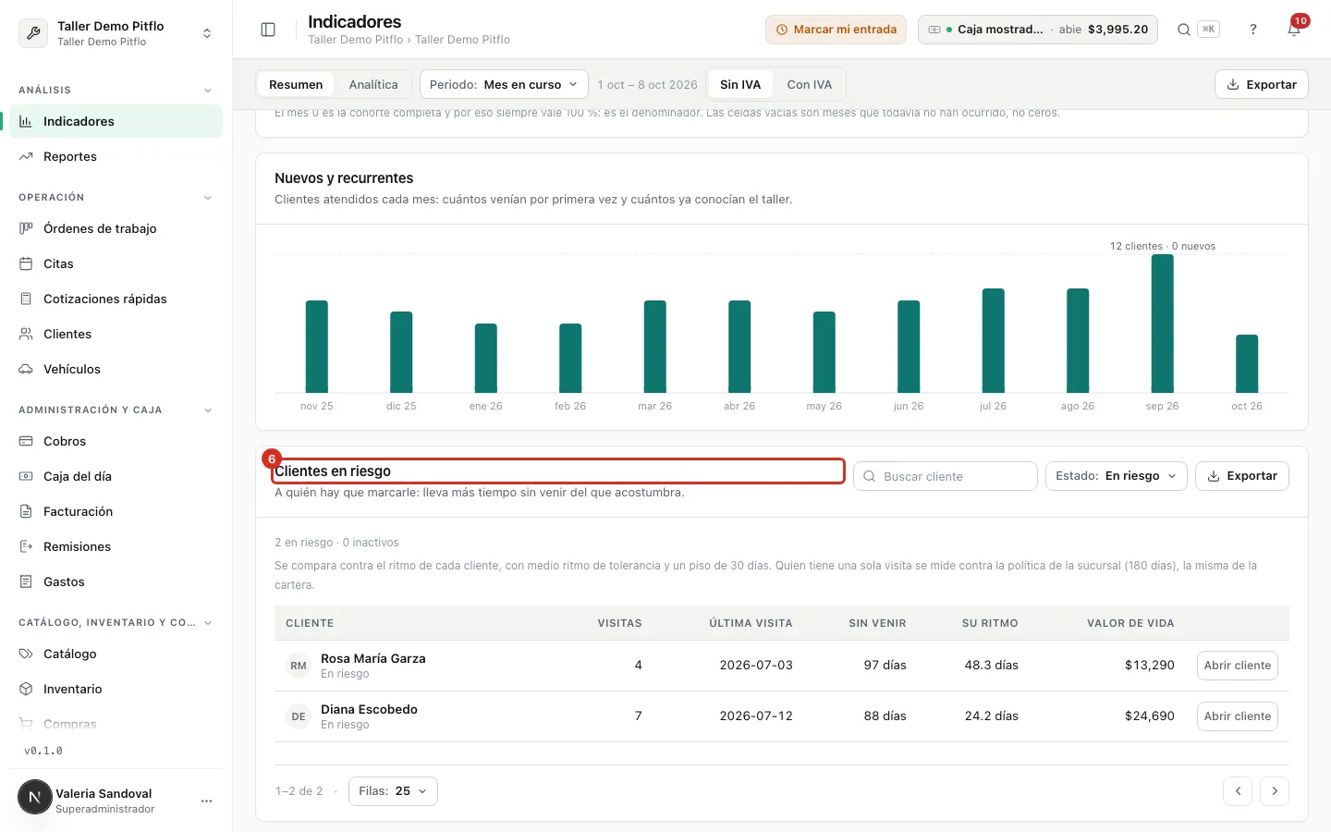1331x832 pixels.
Task: Switch amounts to Con IVA
Action: pyautogui.click(x=810, y=84)
